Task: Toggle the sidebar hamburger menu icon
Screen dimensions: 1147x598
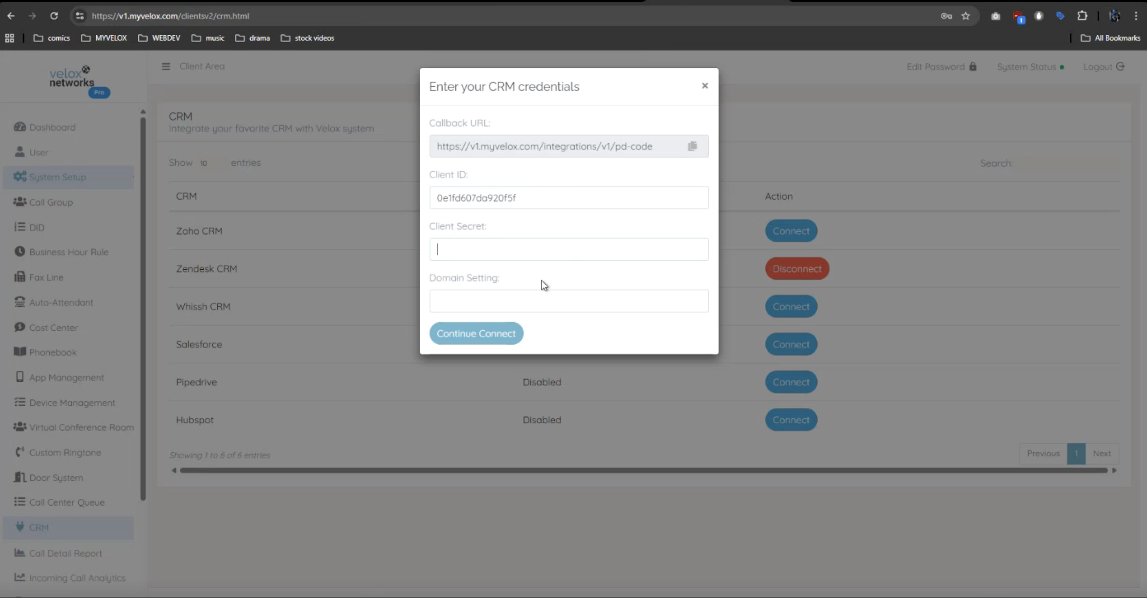Action: pos(166,66)
